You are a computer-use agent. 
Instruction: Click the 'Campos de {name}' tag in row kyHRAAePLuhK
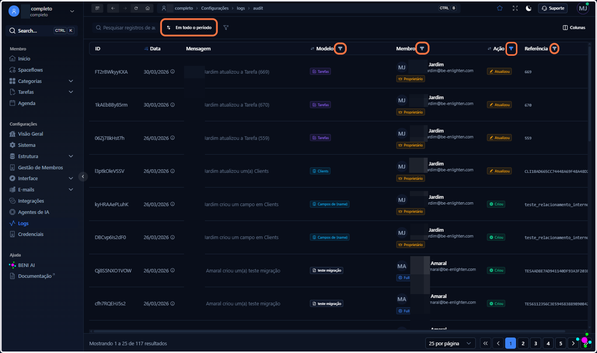329,204
